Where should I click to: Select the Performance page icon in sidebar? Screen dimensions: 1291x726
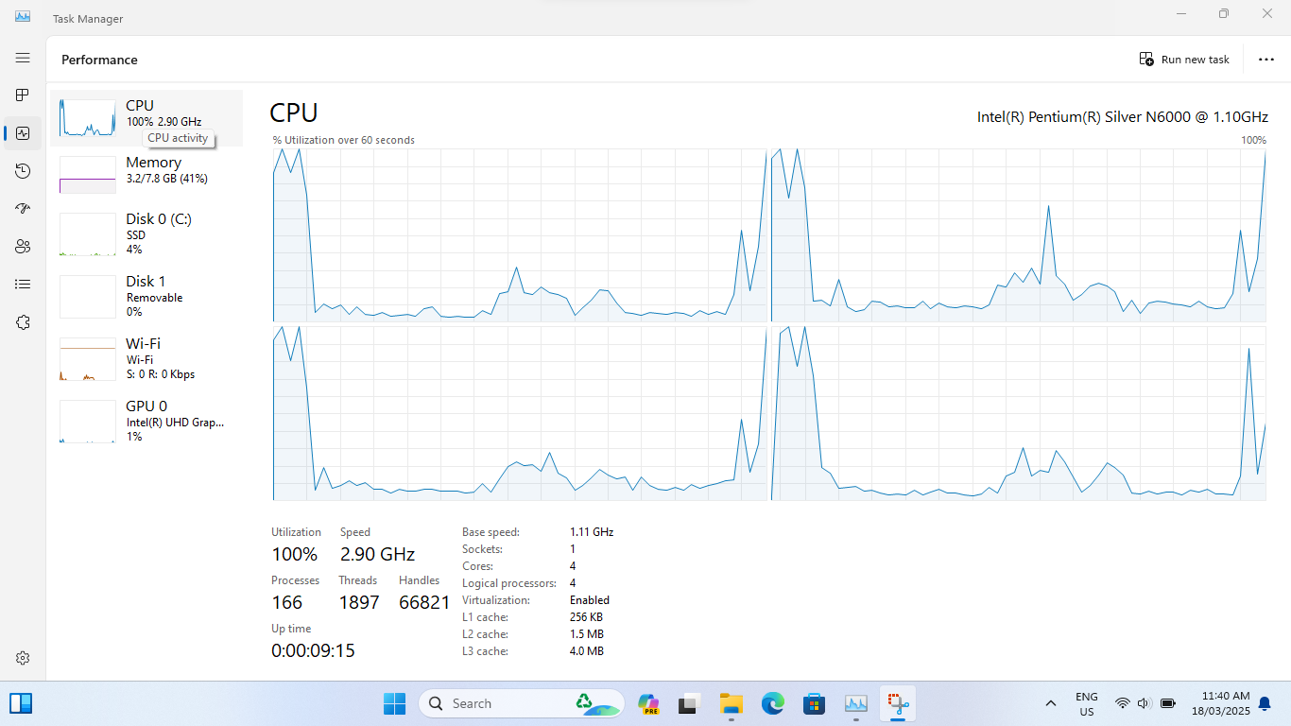[23, 133]
